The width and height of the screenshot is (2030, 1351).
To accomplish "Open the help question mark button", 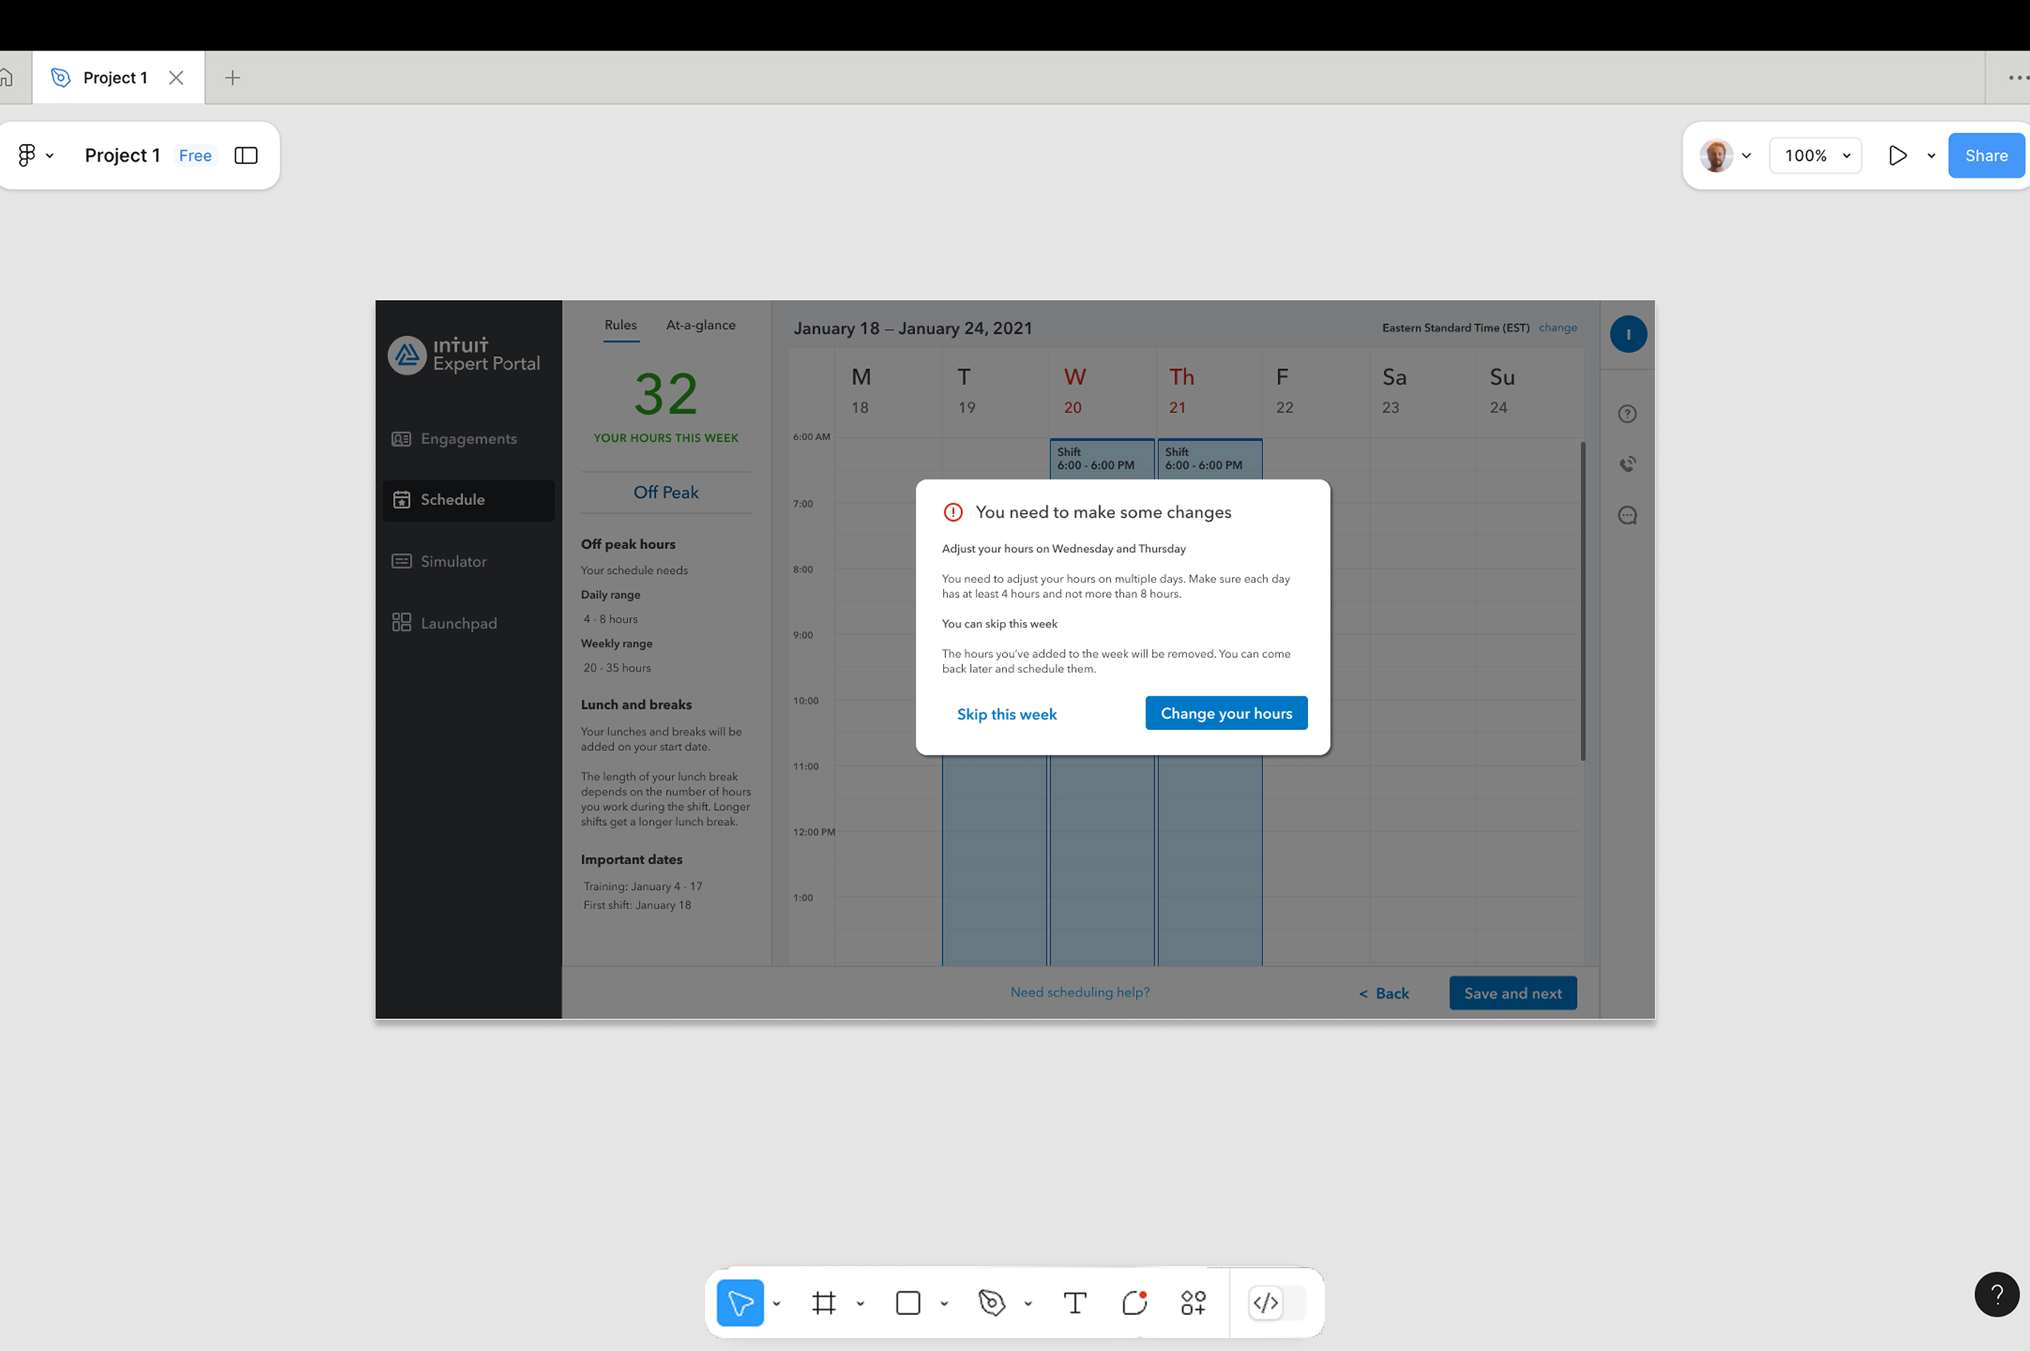I will (x=1996, y=1293).
